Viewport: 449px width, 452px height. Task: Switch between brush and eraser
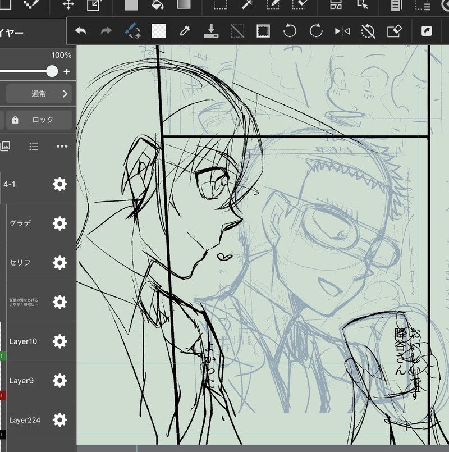(132, 31)
